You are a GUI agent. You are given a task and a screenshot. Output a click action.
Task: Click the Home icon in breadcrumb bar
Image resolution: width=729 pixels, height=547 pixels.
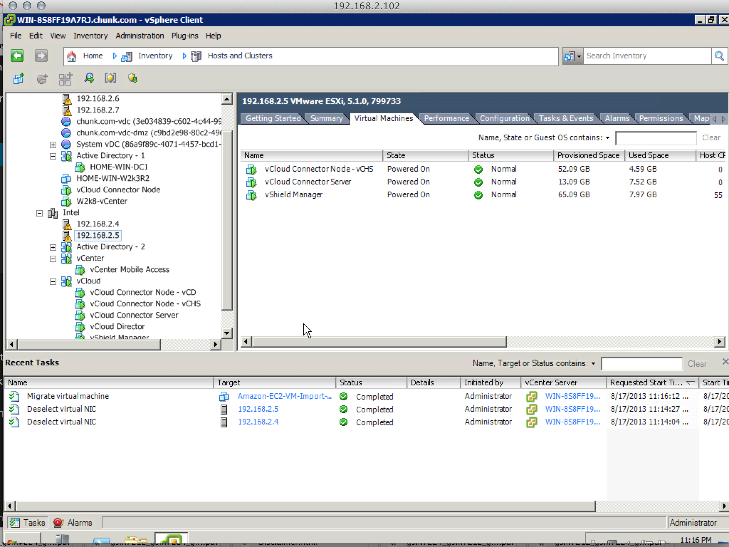coord(72,56)
